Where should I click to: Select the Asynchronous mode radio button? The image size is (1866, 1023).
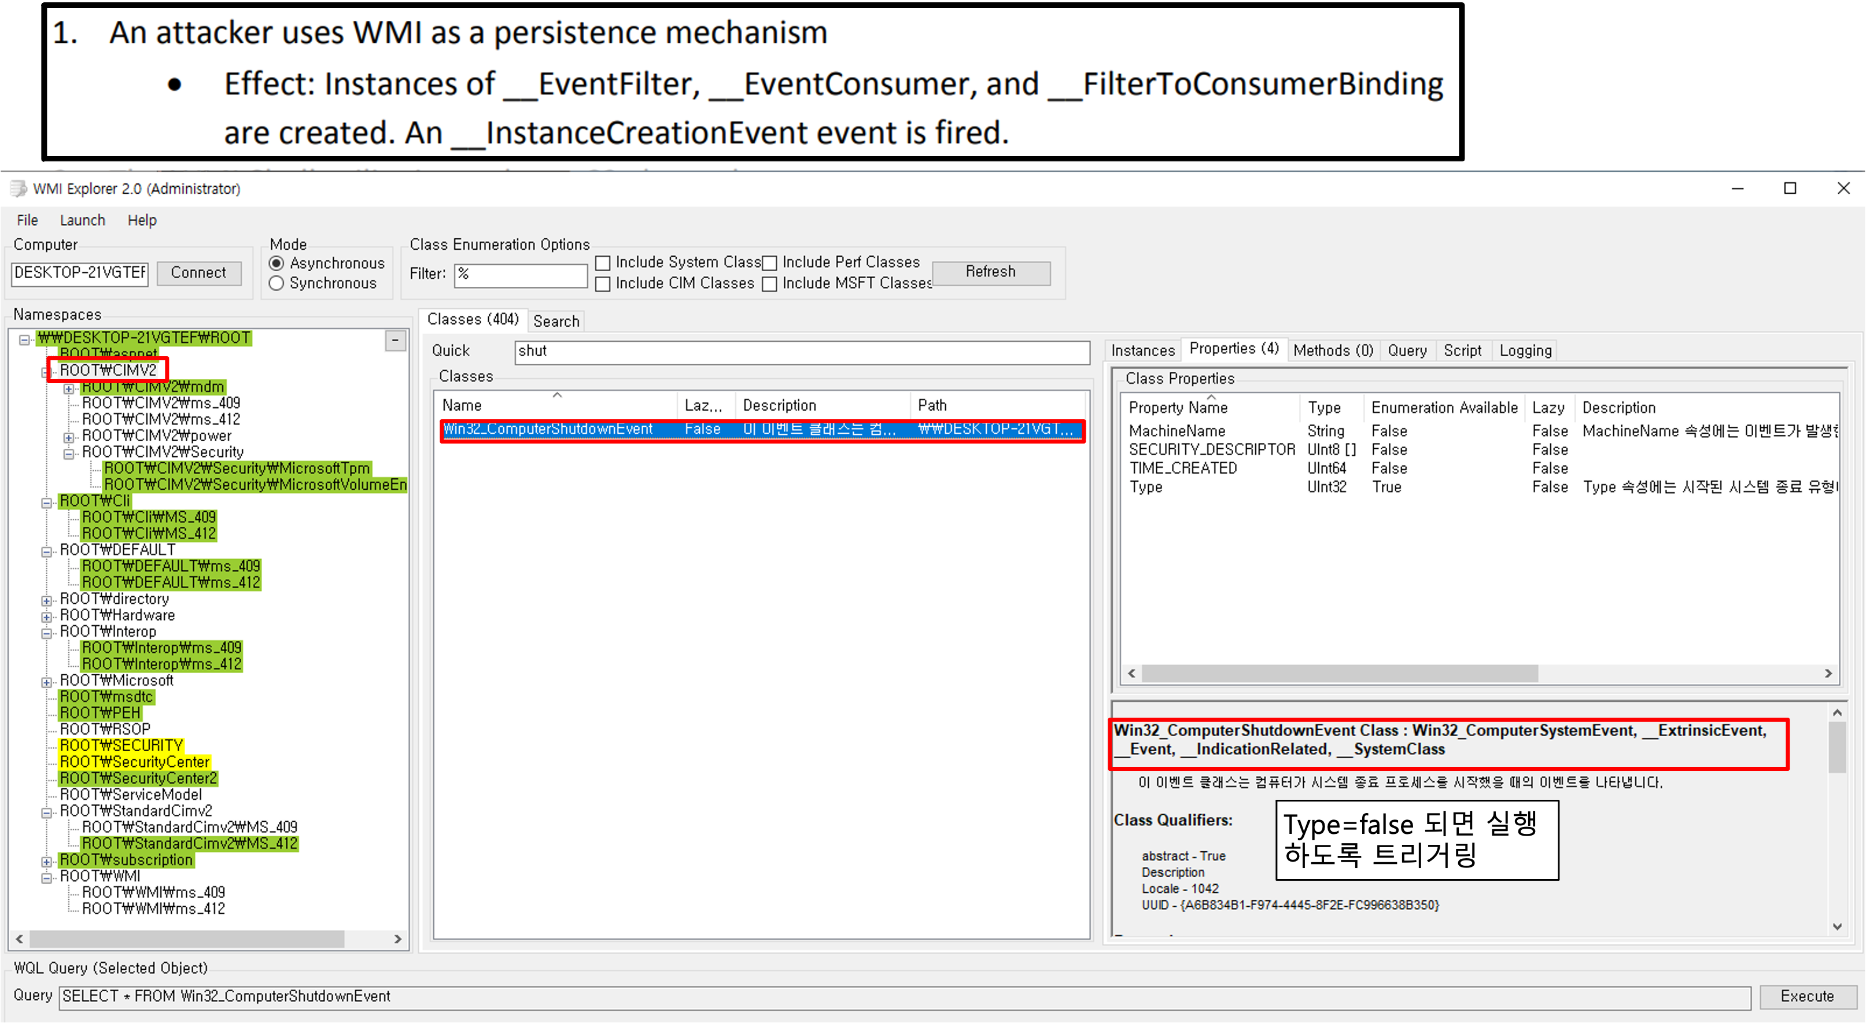point(276,264)
